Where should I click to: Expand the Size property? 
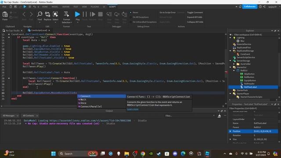click(x=230, y=139)
